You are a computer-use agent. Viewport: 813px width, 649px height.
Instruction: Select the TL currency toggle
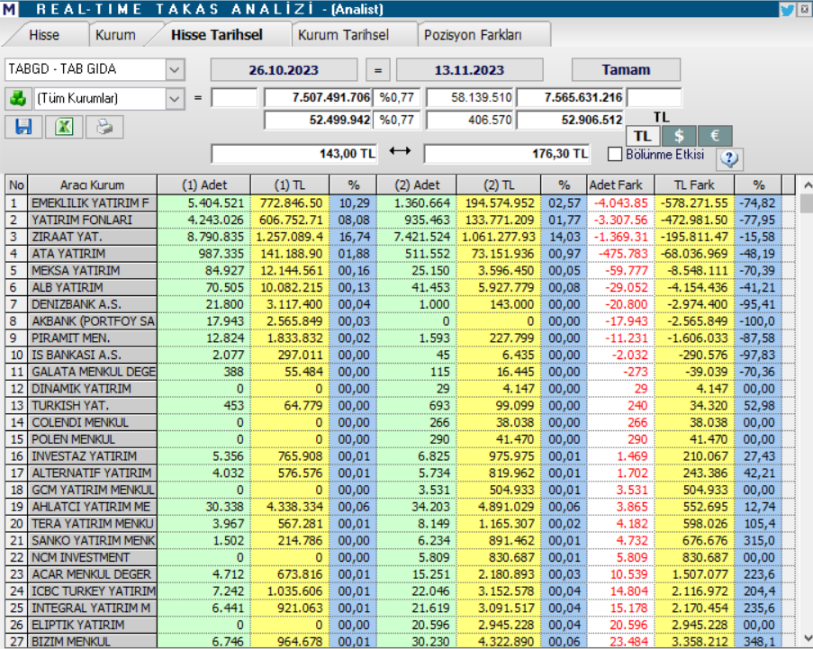642,136
